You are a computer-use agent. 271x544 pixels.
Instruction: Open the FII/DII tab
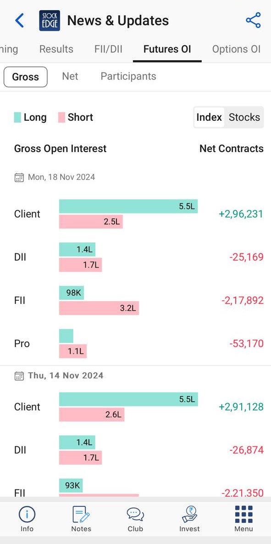coord(108,49)
